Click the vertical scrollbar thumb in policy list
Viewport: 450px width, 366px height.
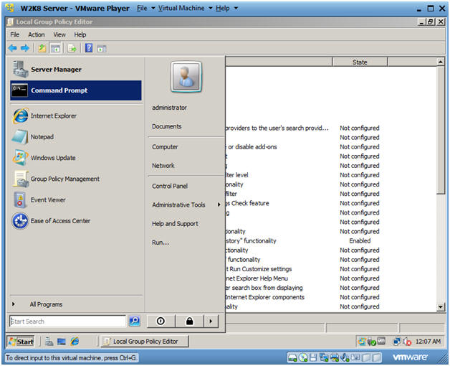441,130
